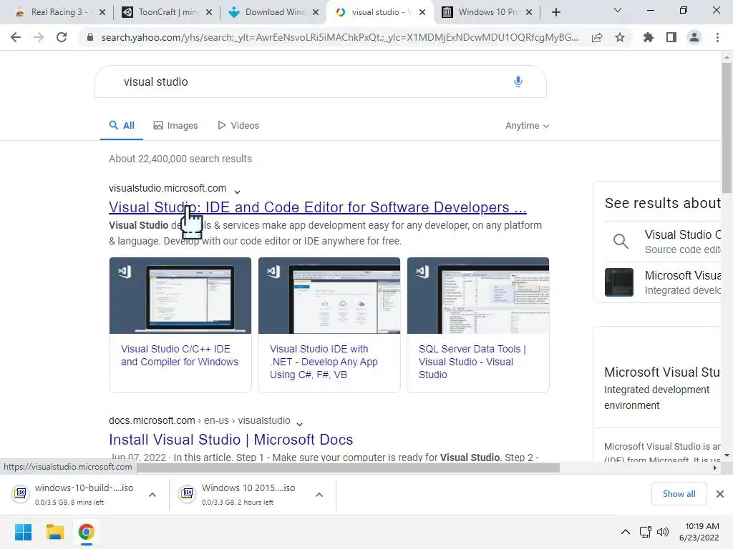
Task: Open Visual Studio Code search suggestion
Action: coord(662,242)
